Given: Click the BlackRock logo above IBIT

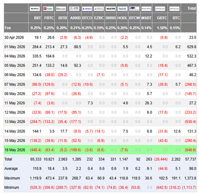Looking at the screenshot, I should [x=35, y=9].
